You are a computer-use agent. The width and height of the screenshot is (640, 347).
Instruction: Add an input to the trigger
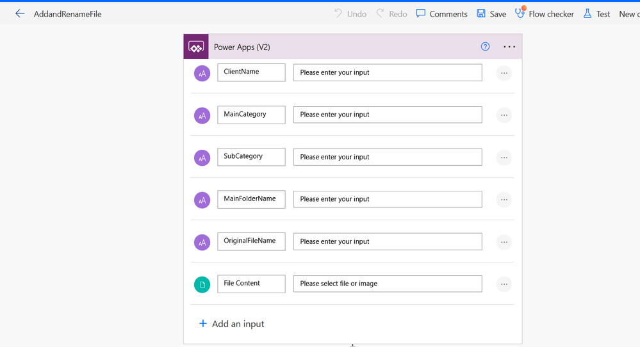tap(231, 324)
